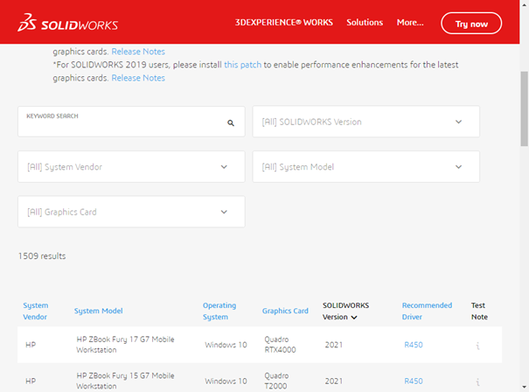Viewport: 529px width, 392px height.
Task: Click the keyword search magnifier icon
Action: pyautogui.click(x=231, y=122)
